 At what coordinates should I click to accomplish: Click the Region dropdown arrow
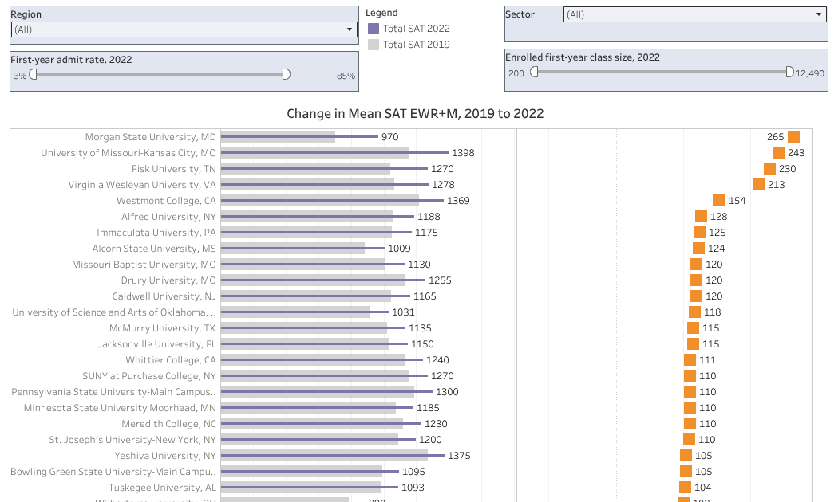349,28
